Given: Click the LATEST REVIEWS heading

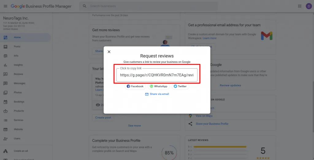Looking at the screenshot, I should [x=198, y=140].
